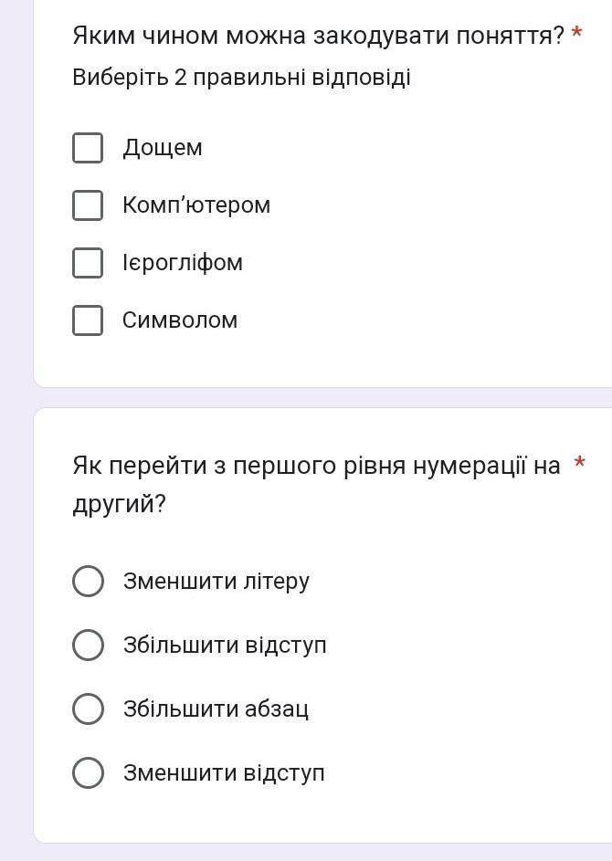Tick the checkbox next to Дощем
Viewport: 612px width, 861px height.
[x=88, y=148]
